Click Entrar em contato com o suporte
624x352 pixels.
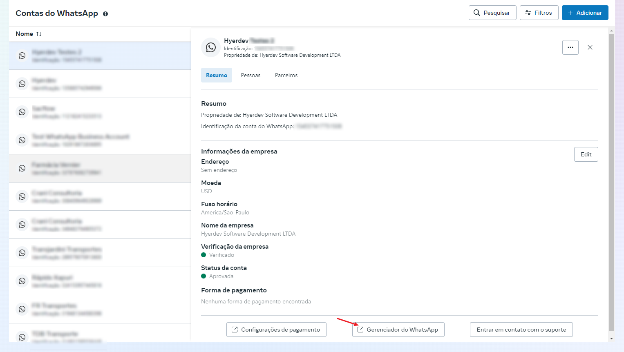coord(521,330)
